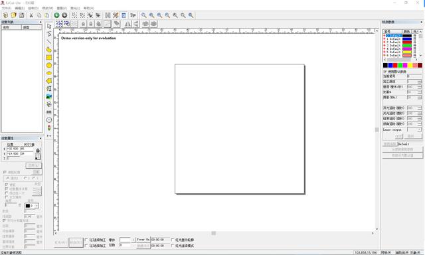Click the red light preview button
This screenshot has width=425, height=255.
[x=60, y=242]
